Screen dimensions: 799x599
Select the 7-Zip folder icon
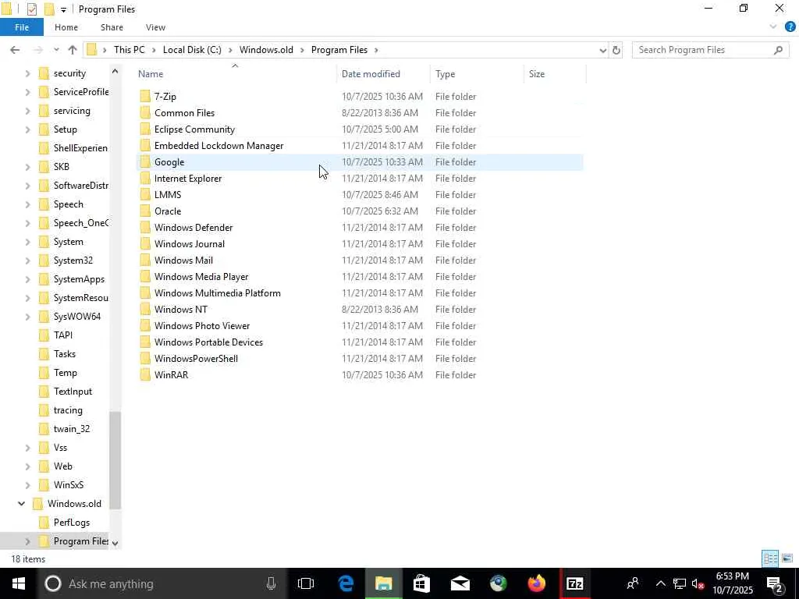145,96
